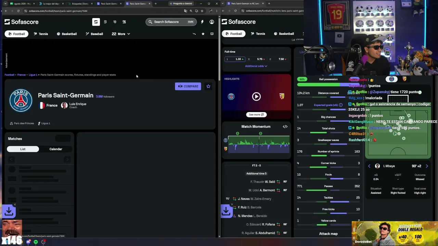Image resolution: width=438 pixels, height=246 pixels.
Task: Select Tennis in the right Sofascore window
Action: 258,34
